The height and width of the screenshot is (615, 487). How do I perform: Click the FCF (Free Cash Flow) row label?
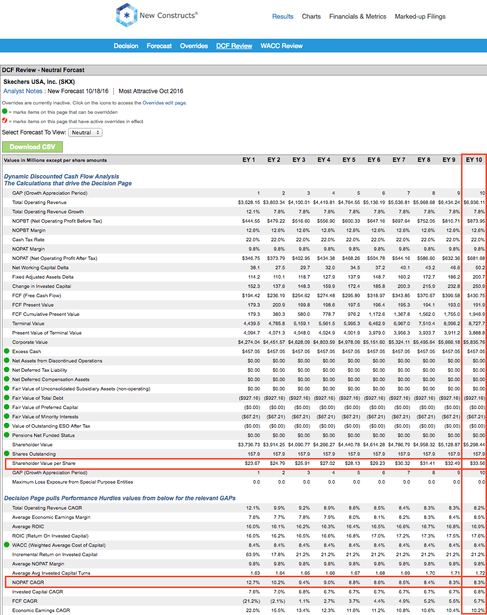(x=37, y=295)
